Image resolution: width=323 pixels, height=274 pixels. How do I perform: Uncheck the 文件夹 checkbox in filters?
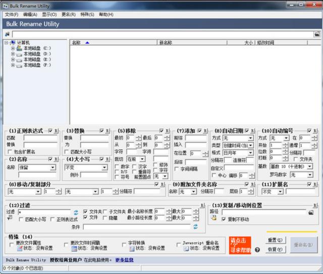pyautogui.click(x=85, y=211)
